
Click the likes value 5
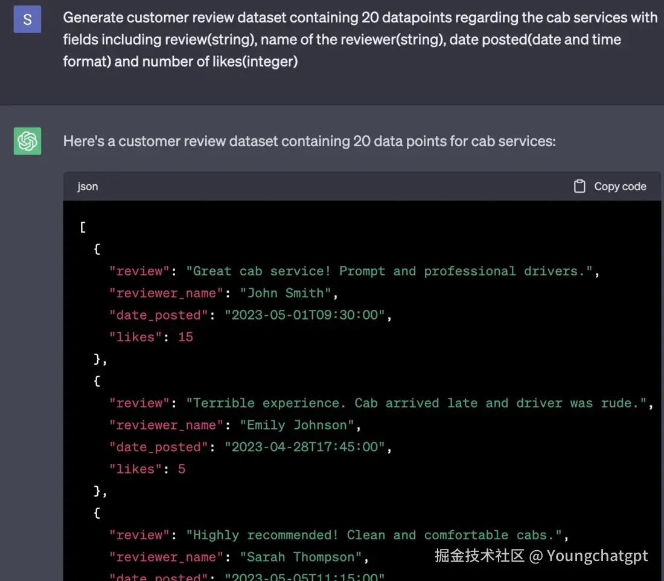click(182, 469)
